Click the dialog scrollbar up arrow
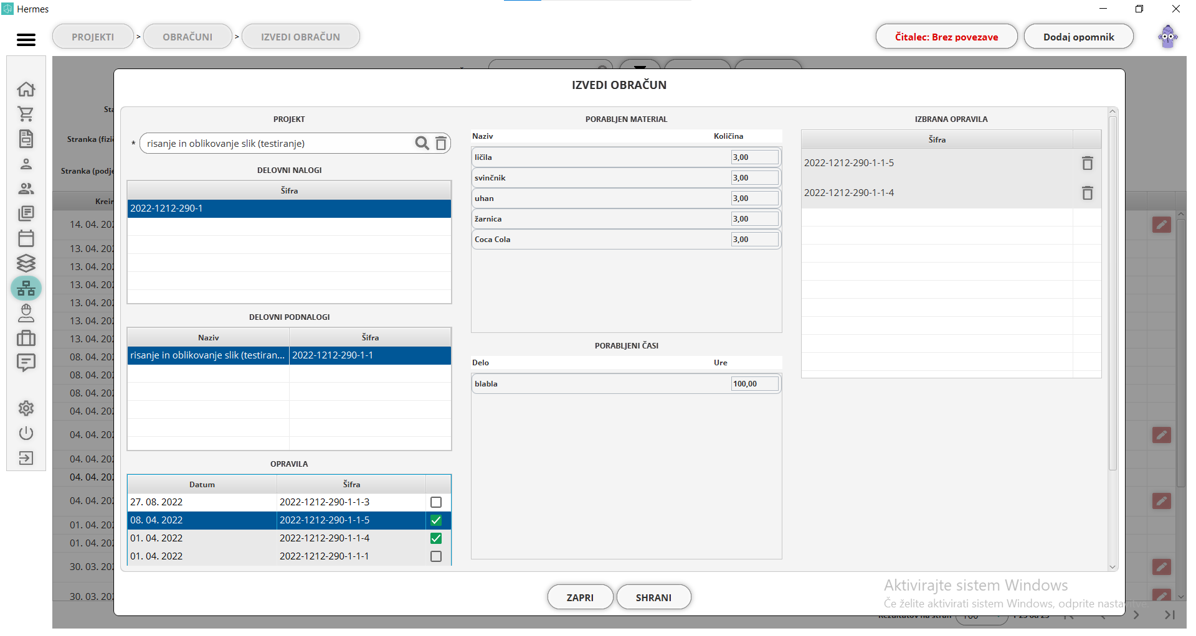 pos(1113,112)
